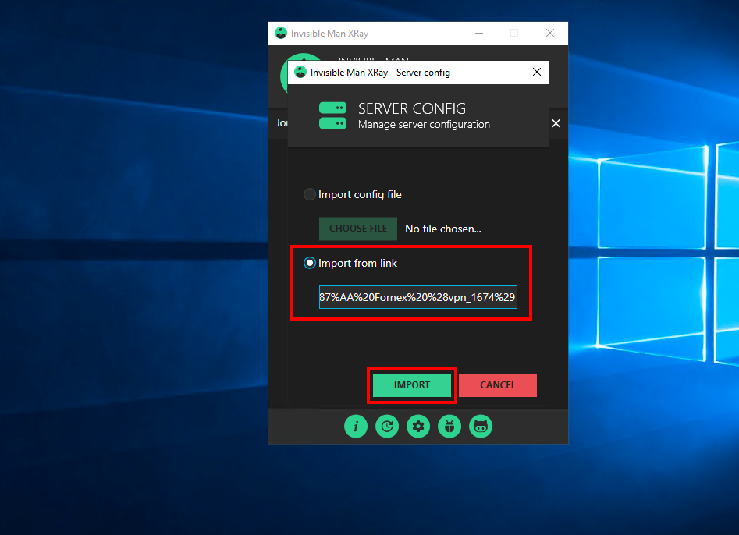Viewport: 739px width, 535px height.
Task: Click the bug report icon
Action: [x=449, y=427]
